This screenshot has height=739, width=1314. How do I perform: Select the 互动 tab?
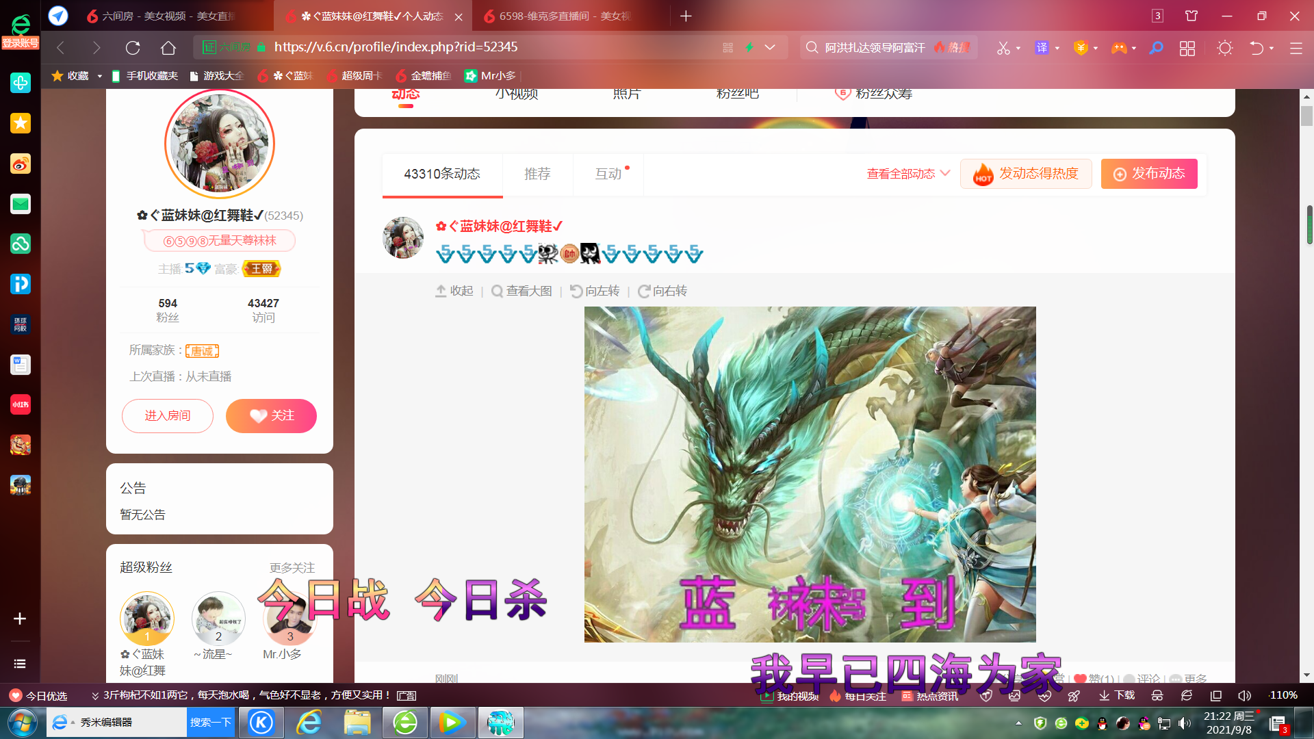point(608,174)
